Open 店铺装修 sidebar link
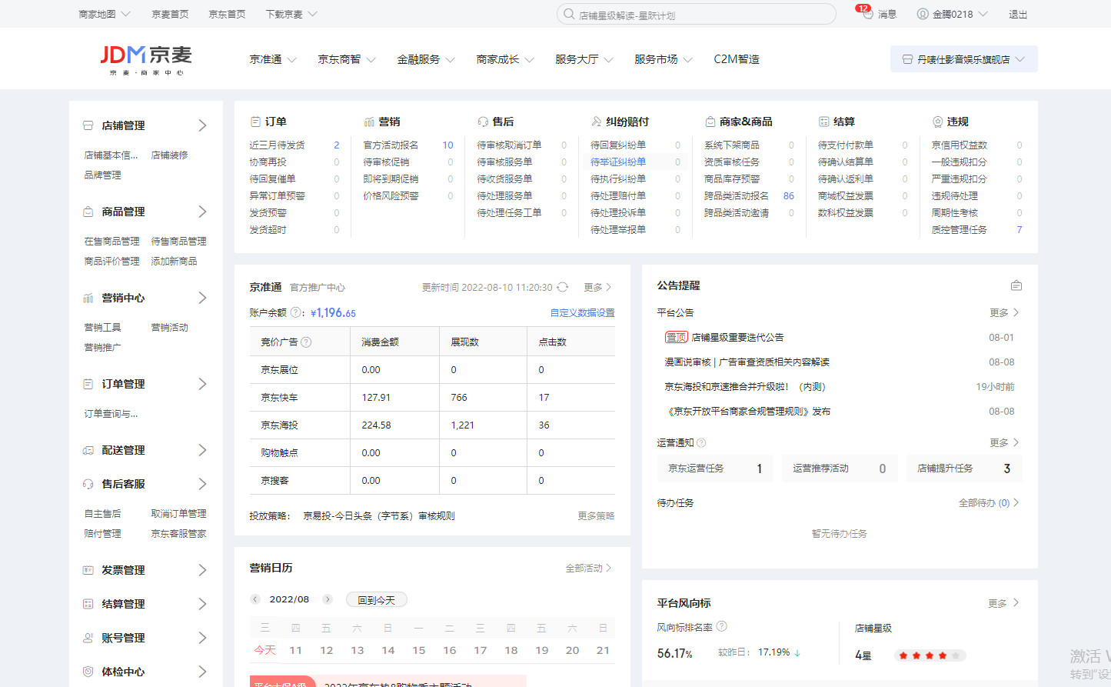The height and width of the screenshot is (687, 1111). 169,155
